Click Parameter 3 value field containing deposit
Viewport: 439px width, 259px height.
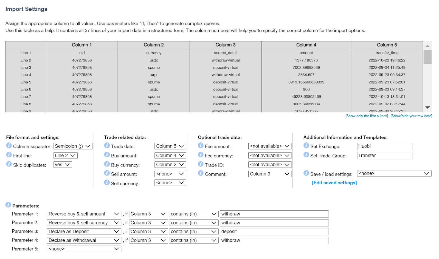click(x=274, y=232)
